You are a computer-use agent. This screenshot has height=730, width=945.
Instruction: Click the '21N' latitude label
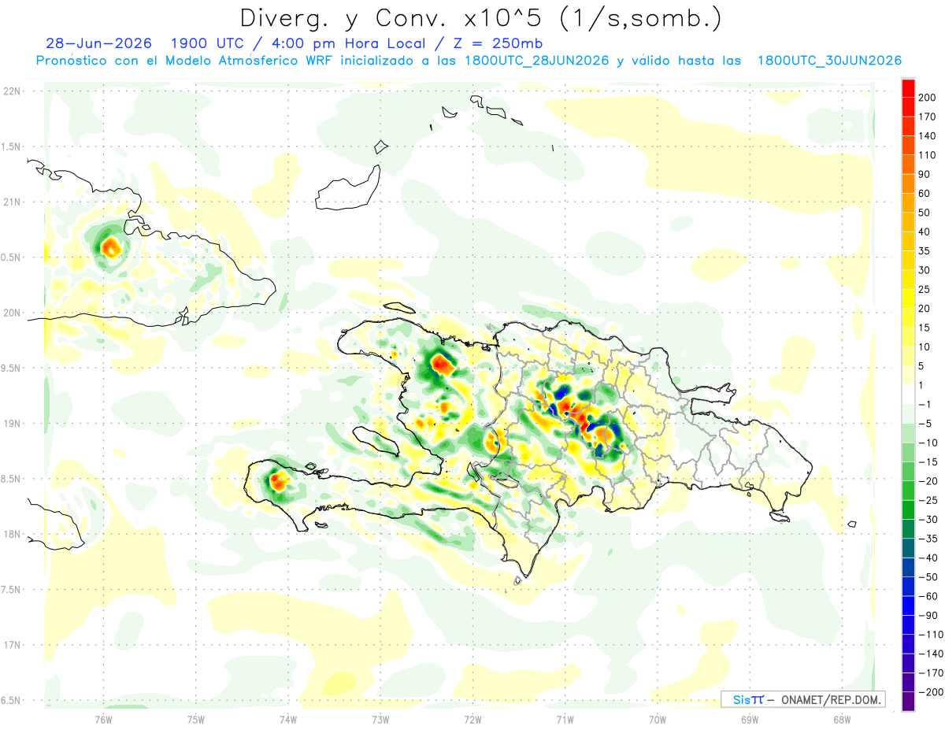11,202
